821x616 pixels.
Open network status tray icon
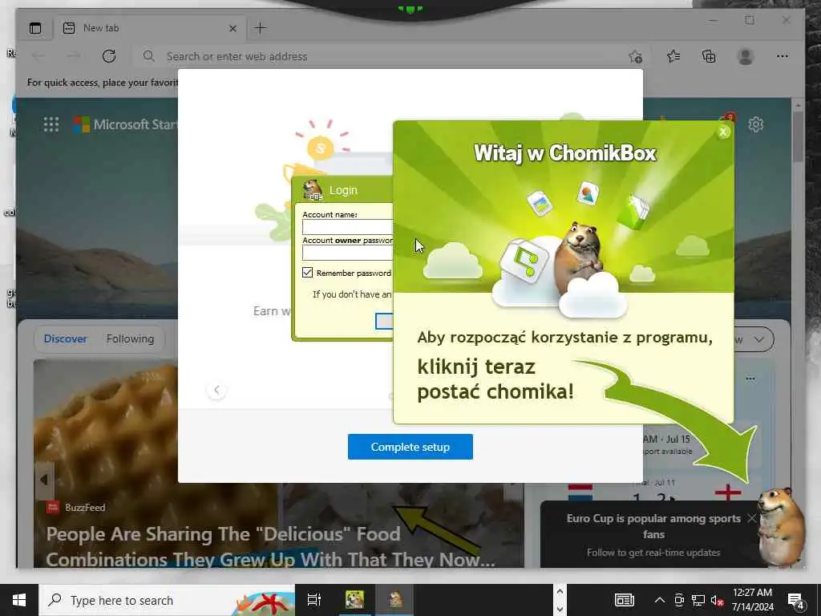[x=698, y=600]
